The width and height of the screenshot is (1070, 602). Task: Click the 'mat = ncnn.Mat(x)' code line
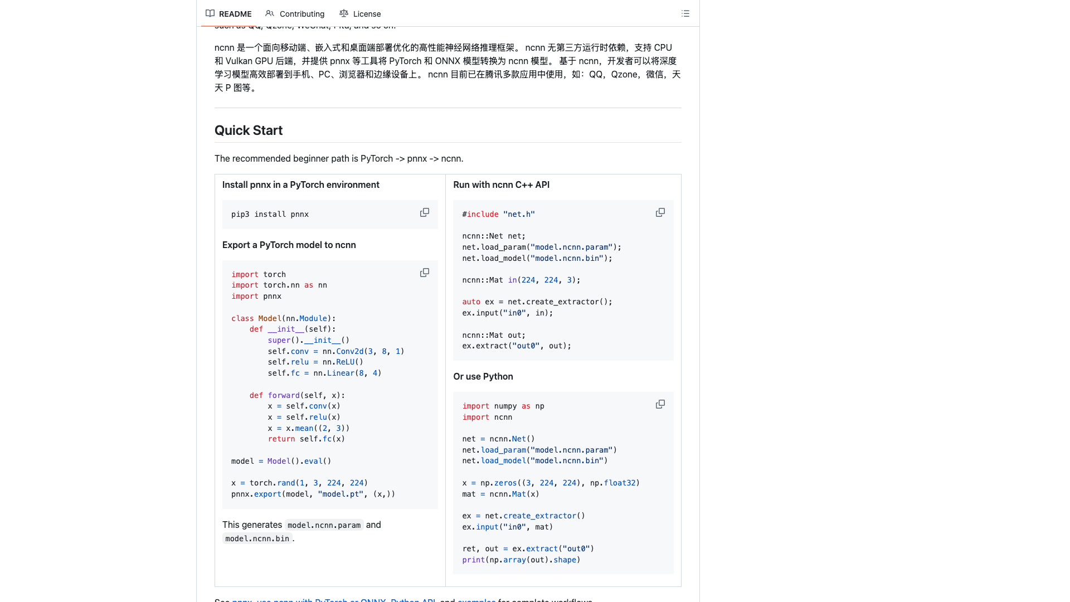point(500,494)
